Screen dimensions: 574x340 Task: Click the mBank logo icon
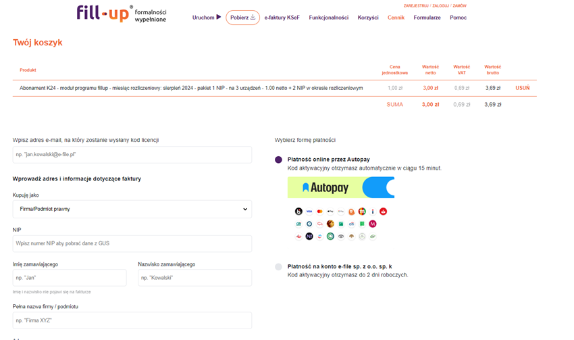pos(362,212)
